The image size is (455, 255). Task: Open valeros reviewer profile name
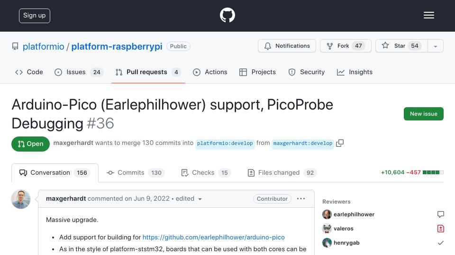tap(343, 229)
